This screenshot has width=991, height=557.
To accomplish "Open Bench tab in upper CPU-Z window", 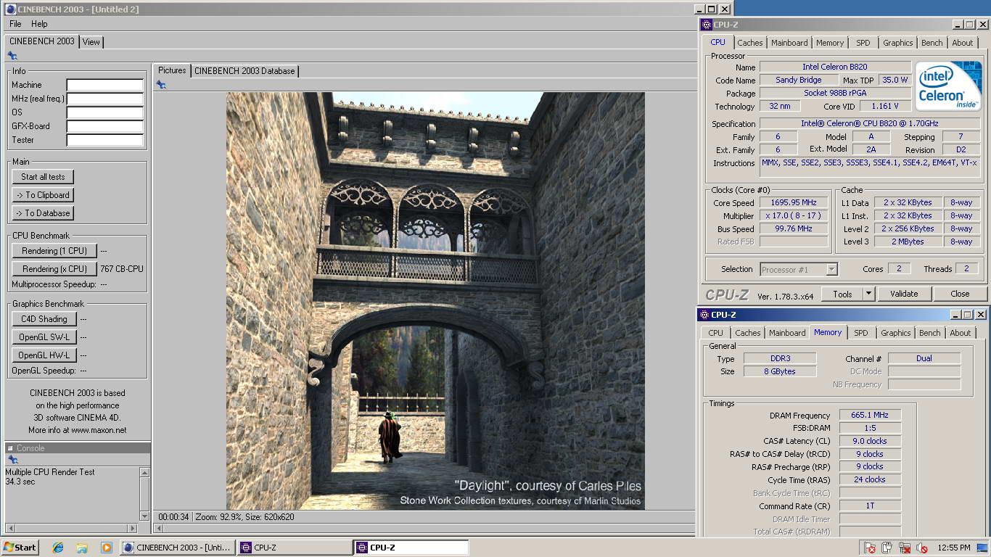I will (932, 43).
